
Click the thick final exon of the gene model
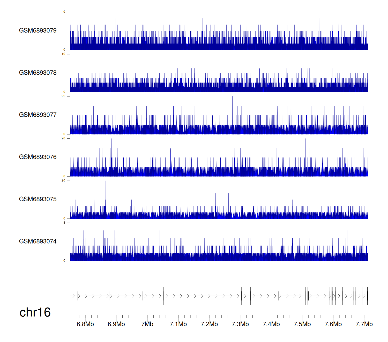coord(367,296)
